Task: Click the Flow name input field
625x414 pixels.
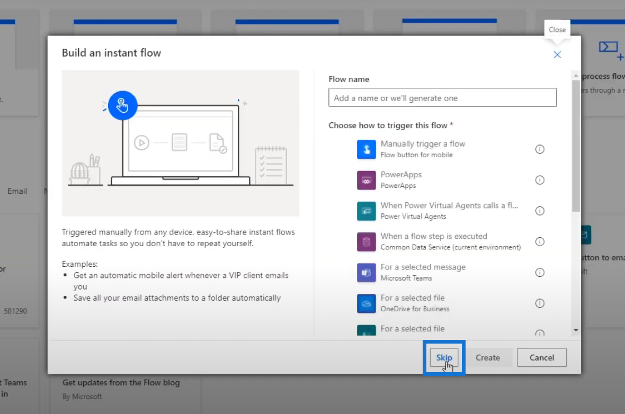Action: (x=442, y=97)
